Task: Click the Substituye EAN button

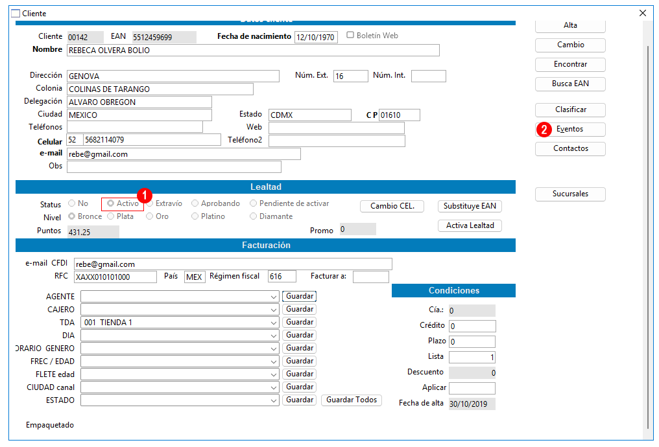Action: tap(470, 206)
